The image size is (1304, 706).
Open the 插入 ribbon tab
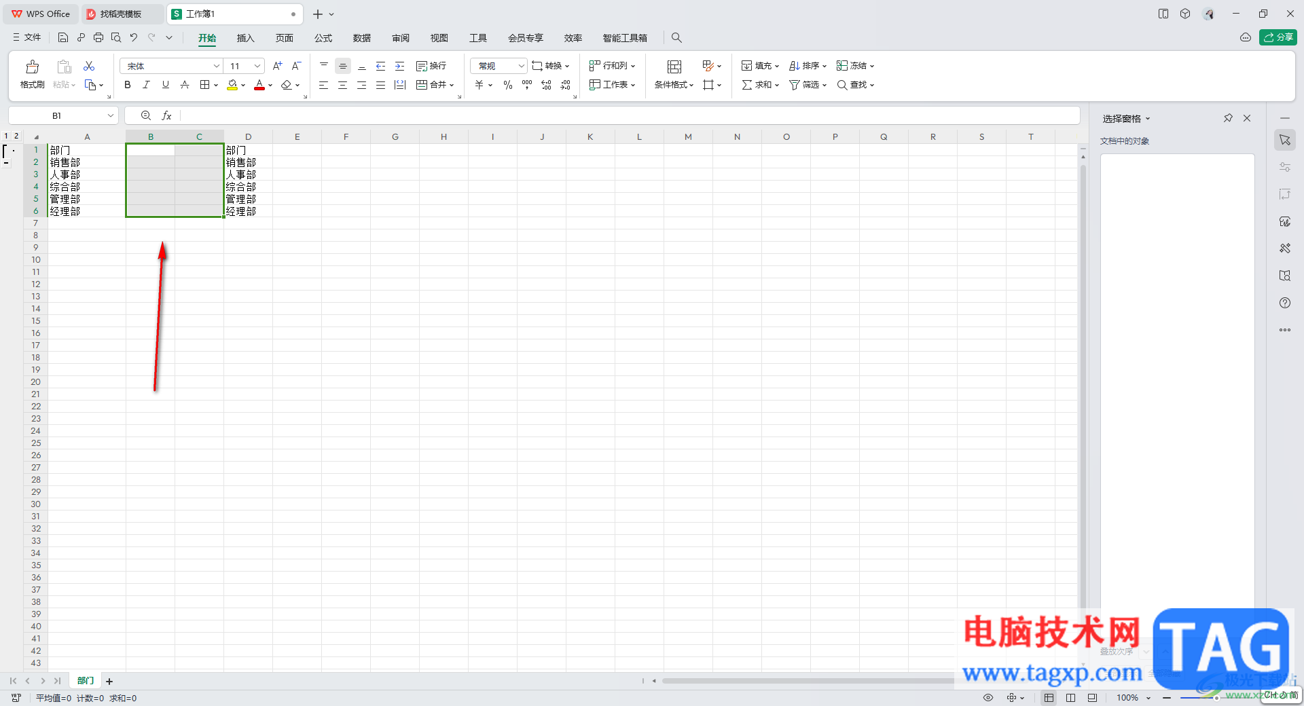tap(245, 38)
